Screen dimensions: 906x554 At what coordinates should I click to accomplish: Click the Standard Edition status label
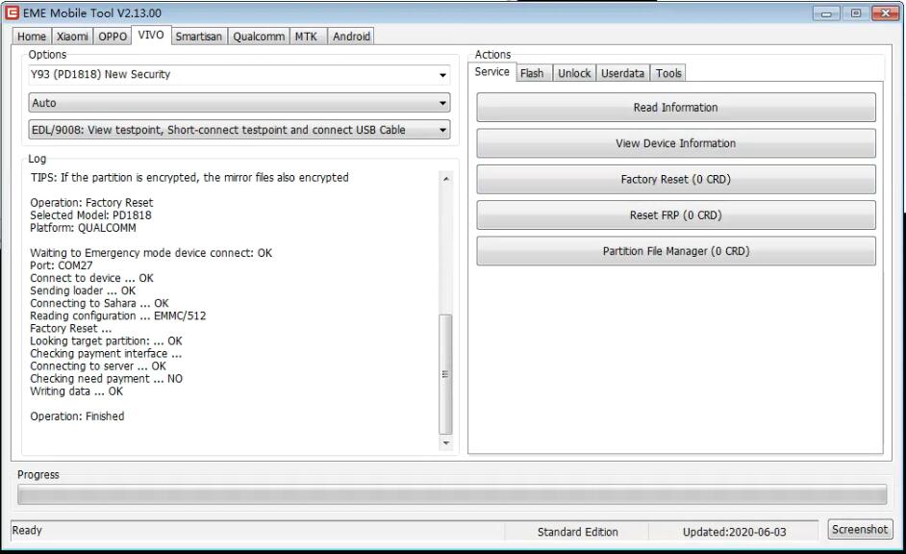pyautogui.click(x=577, y=532)
